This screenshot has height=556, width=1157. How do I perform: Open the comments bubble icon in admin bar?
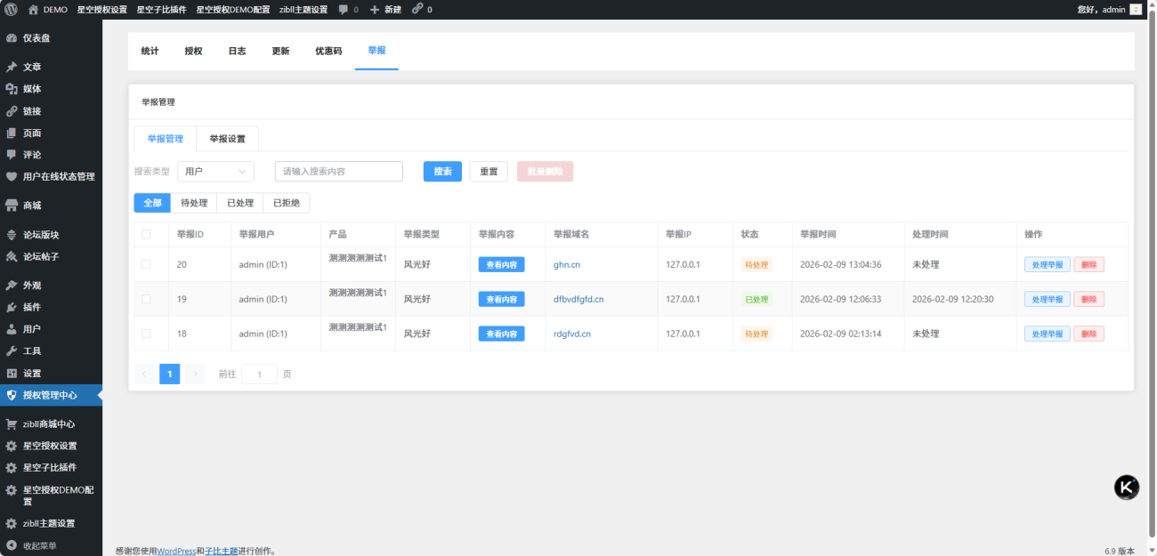coord(344,9)
